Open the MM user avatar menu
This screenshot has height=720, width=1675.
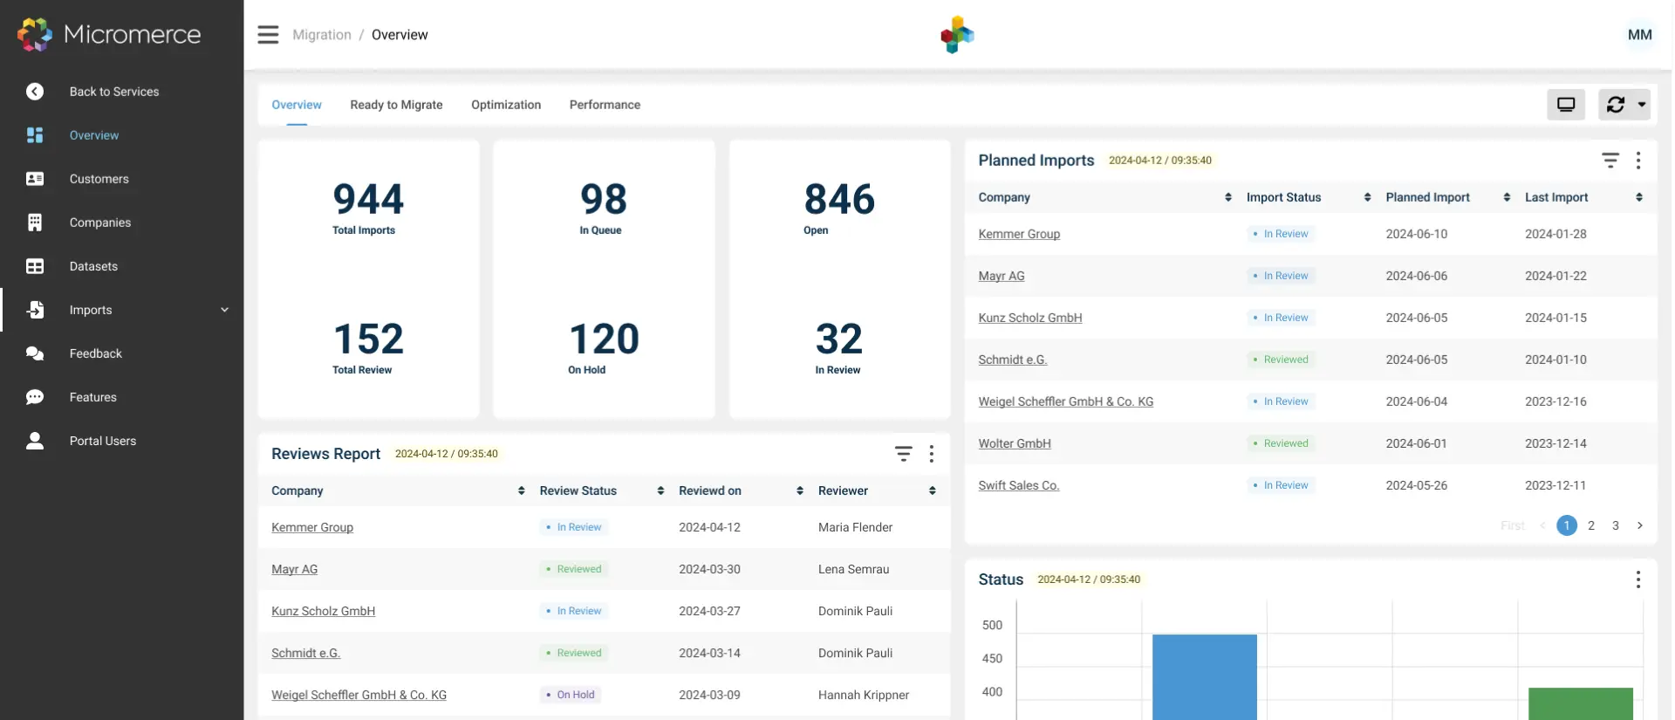coord(1639,35)
